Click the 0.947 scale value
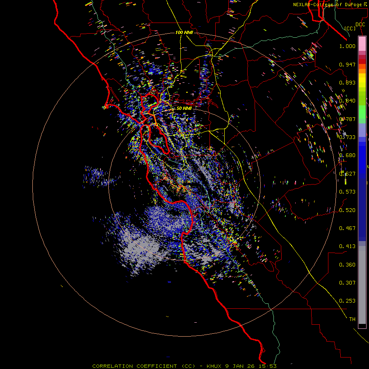 tap(347, 64)
